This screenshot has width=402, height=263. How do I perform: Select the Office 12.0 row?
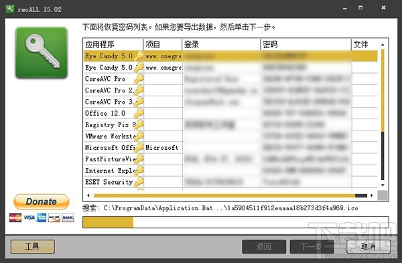(x=230, y=113)
